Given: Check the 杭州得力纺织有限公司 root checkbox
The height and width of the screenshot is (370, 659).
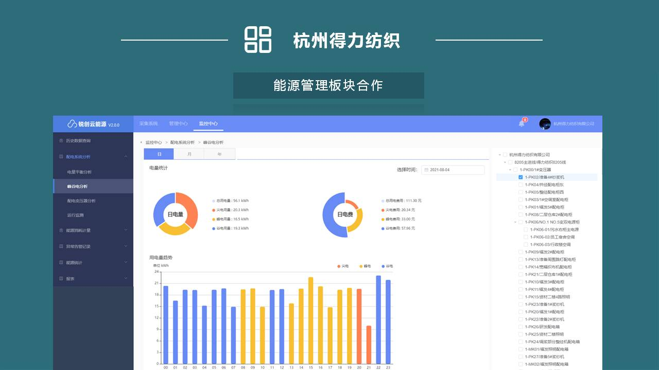Looking at the screenshot, I should (x=505, y=155).
